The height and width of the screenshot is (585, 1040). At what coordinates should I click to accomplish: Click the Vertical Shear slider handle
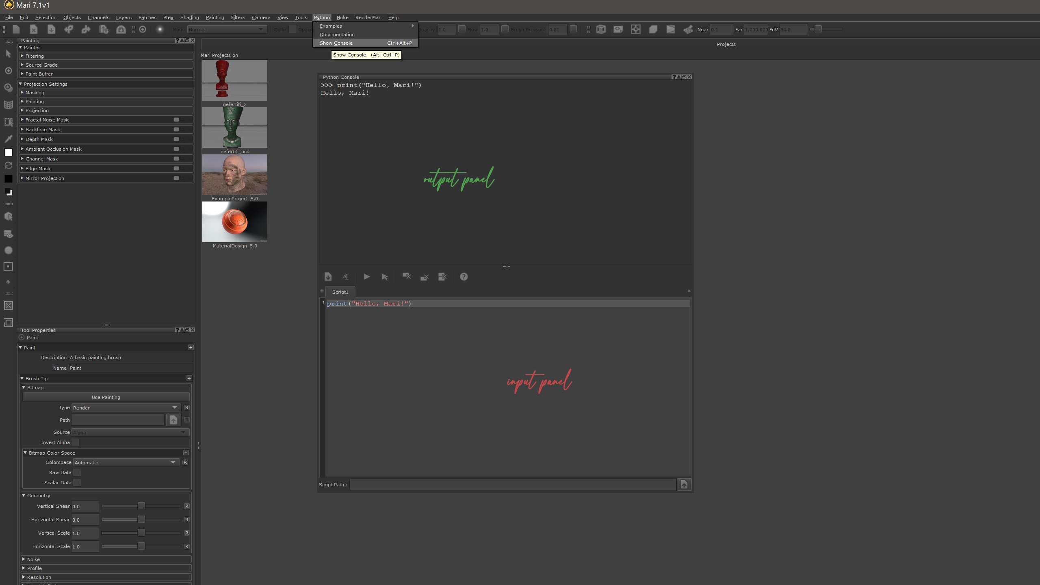coord(141,506)
